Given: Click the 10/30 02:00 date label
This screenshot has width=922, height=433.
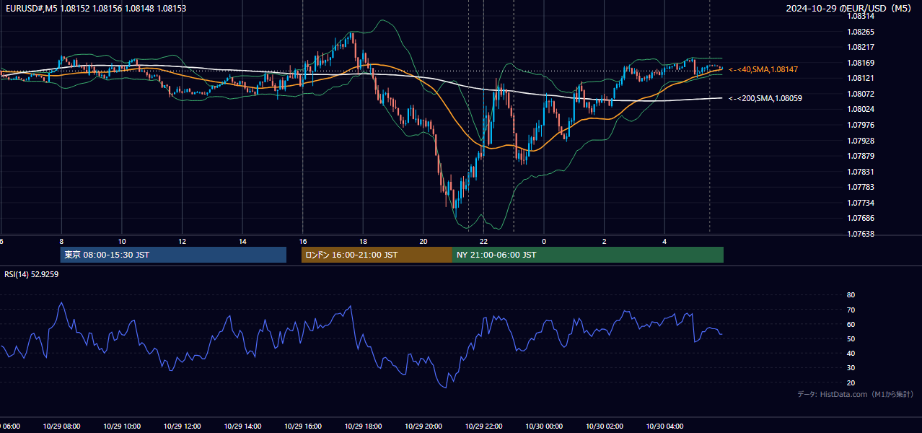Looking at the screenshot, I should (605, 427).
